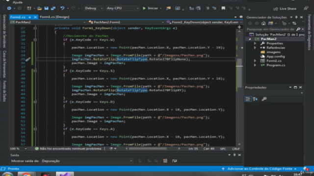
Task: Toggle the word wrap icon in Saída
Action: click(175, 161)
